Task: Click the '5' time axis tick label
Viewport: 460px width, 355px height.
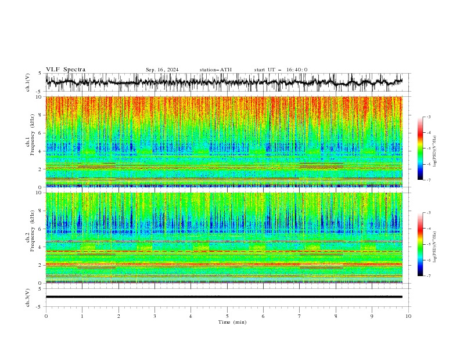Action: click(x=227, y=316)
